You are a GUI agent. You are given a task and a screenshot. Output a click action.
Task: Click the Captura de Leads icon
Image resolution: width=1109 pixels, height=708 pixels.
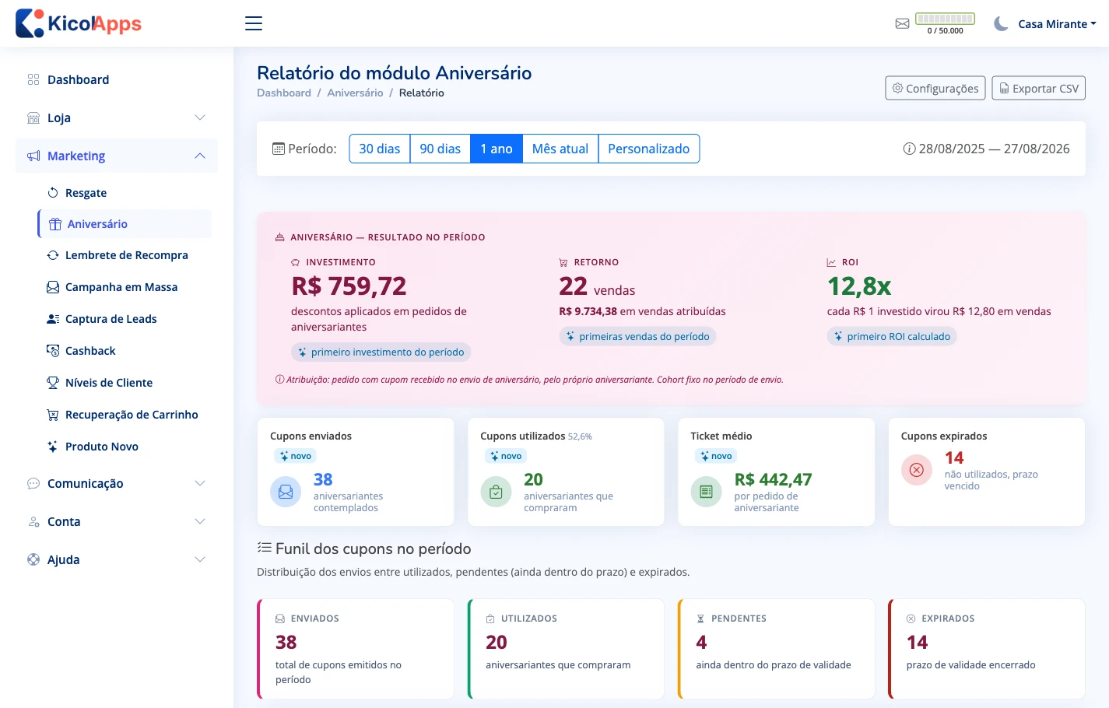point(53,319)
